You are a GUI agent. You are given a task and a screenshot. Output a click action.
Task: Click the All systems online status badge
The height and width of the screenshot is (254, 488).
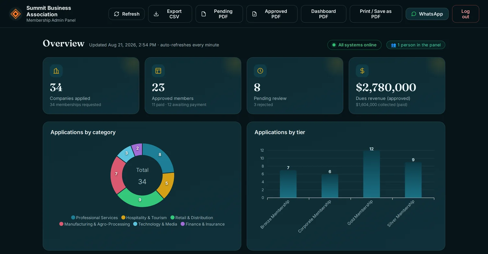[x=354, y=45]
